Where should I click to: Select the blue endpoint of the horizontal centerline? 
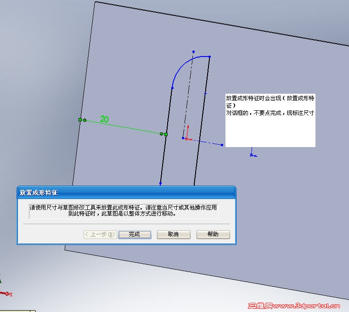[x=222, y=145]
